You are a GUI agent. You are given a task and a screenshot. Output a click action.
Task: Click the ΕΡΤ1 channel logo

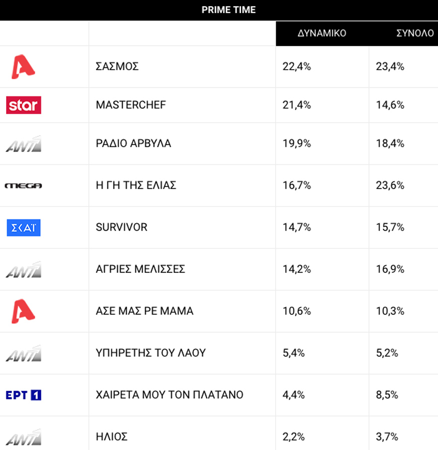click(x=23, y=395)
